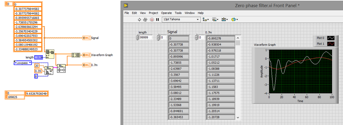Click the Build Array function icon

coord(76,55)
